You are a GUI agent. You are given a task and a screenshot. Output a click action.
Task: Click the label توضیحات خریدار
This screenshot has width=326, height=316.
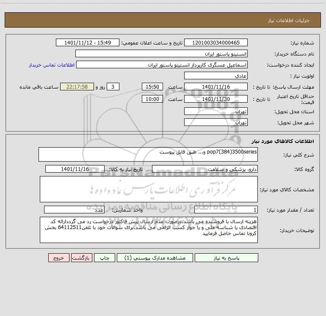click(x=297, y=231)
